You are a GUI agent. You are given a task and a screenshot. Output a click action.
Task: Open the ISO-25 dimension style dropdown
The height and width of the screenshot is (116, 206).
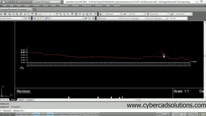pos(136,14)
